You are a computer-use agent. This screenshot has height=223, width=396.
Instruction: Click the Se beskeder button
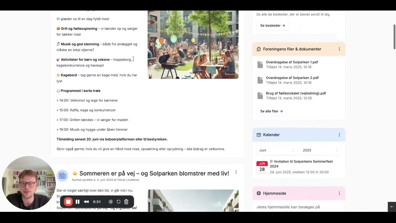coord(273,25)
